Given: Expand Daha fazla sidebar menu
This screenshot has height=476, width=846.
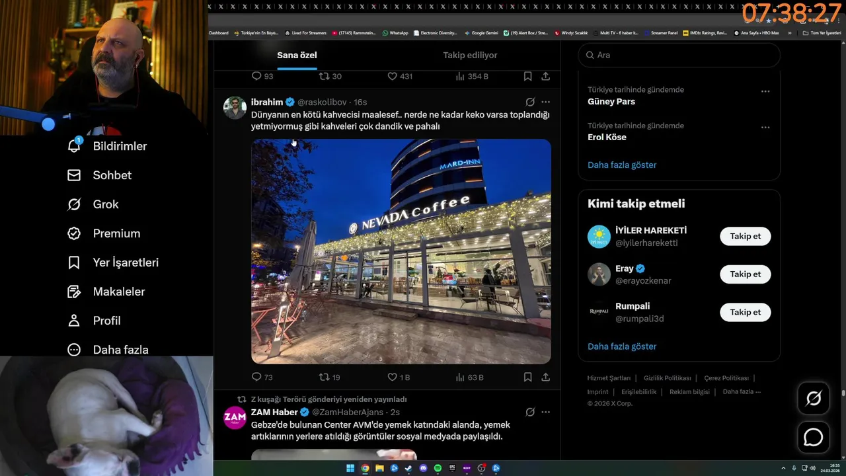Looking at the screenshot, I should pos(108,350).
